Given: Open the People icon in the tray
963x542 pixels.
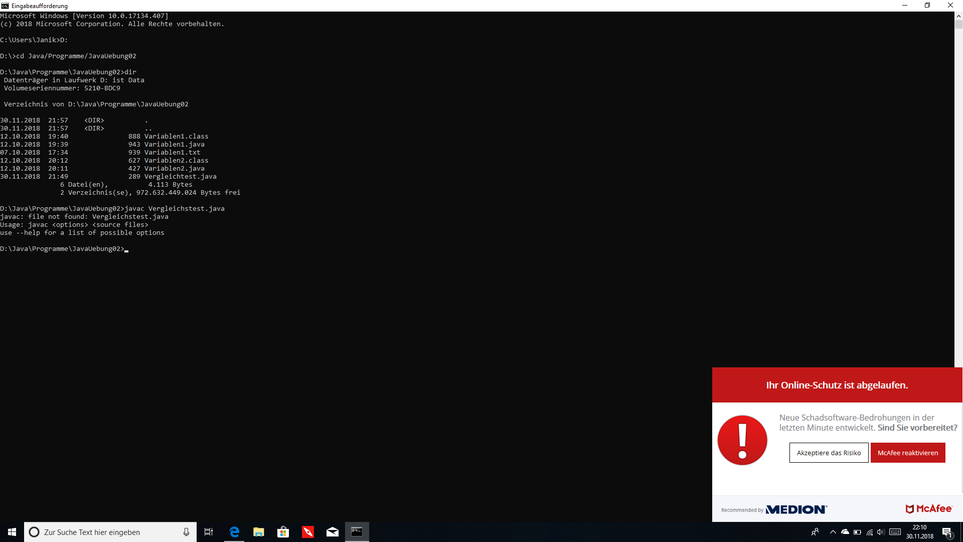Looking at the screenshot, I should [815, 532].
